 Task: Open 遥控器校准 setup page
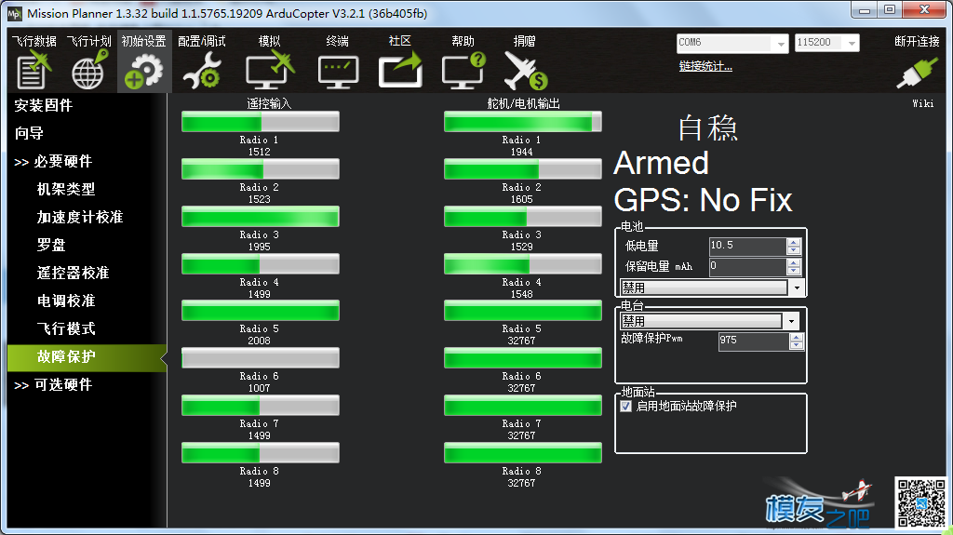[x=73, y=273]
